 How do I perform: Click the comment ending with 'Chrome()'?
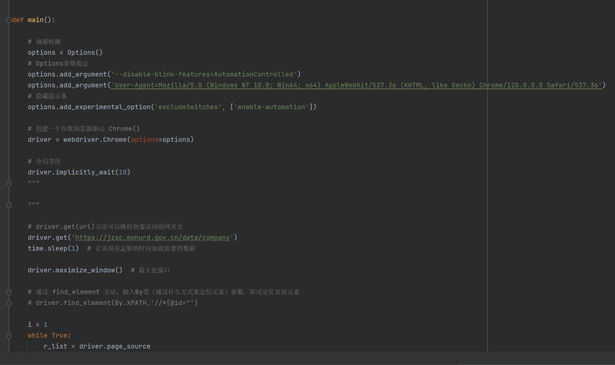pos(84,128)
